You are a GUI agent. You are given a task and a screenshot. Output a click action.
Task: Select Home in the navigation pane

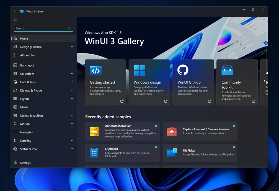(x=44, y=38)
